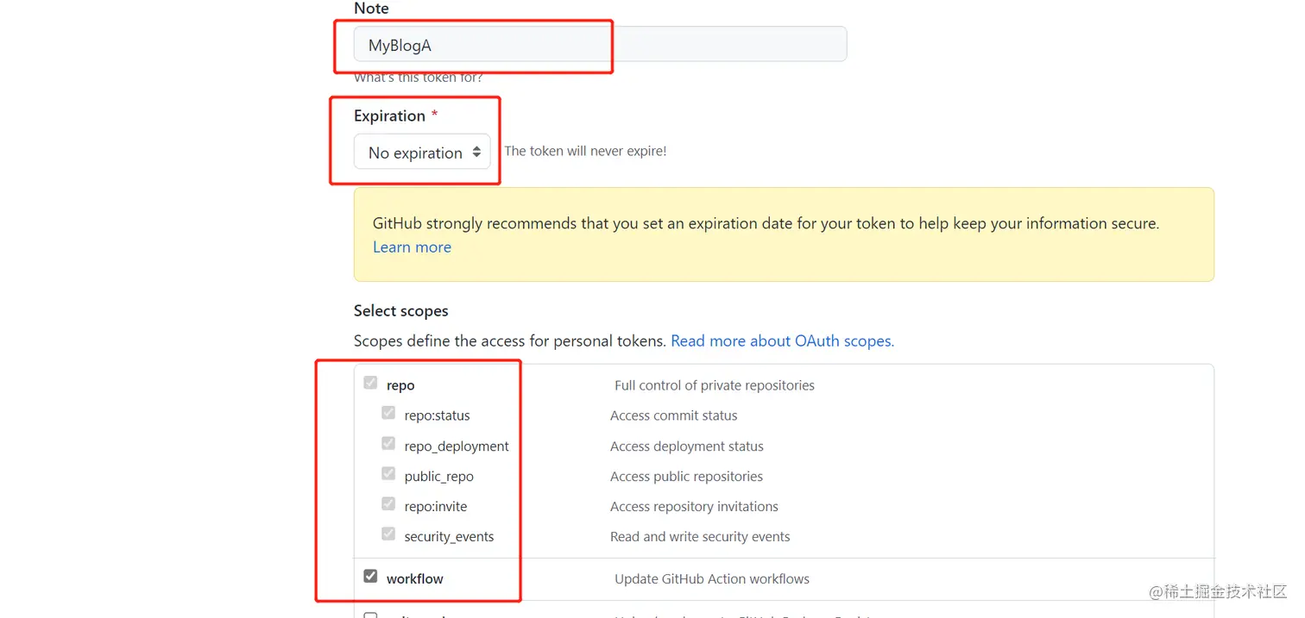The height and width of the screenshot is (618, 1305).
Task: Click the public_repo label text
Action: pyautogui.click(x=438, y=477)
